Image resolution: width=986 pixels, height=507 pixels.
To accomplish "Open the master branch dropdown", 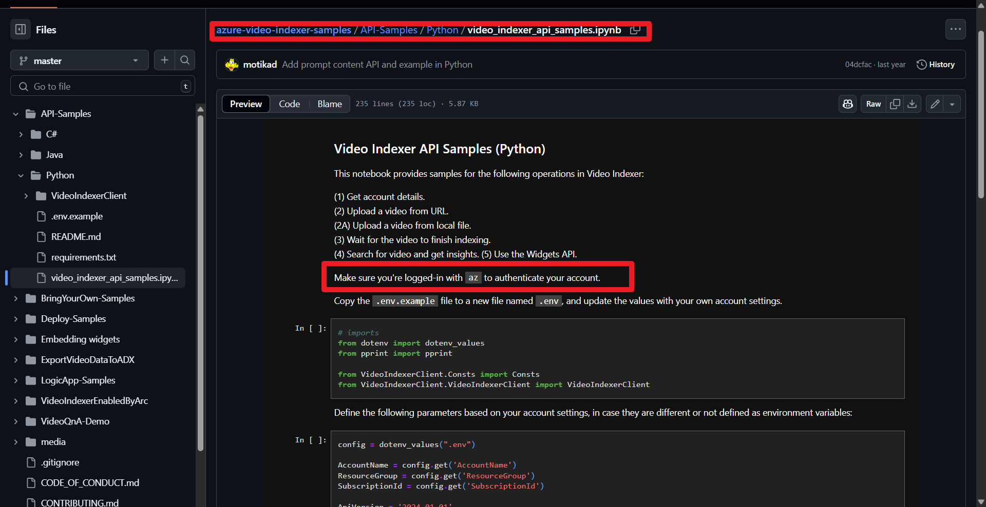I will (x=80, y=60).
